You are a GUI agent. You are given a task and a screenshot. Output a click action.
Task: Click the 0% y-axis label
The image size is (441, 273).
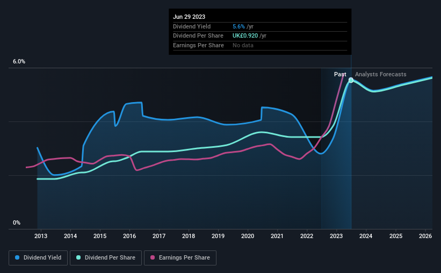(x=17, y=222)
